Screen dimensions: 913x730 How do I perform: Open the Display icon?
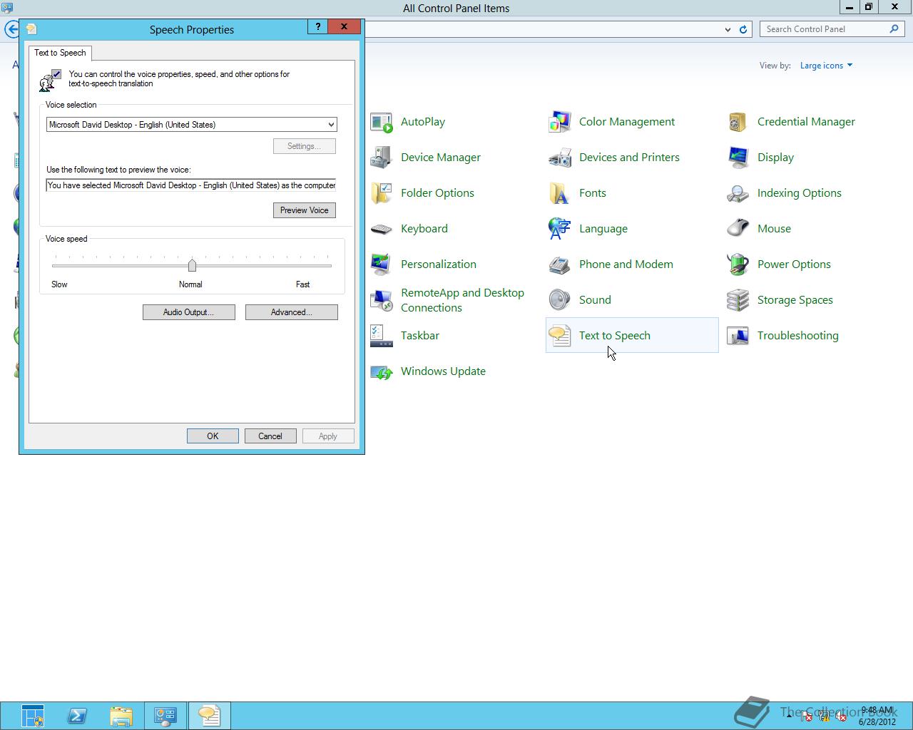[x=738, y=158]
